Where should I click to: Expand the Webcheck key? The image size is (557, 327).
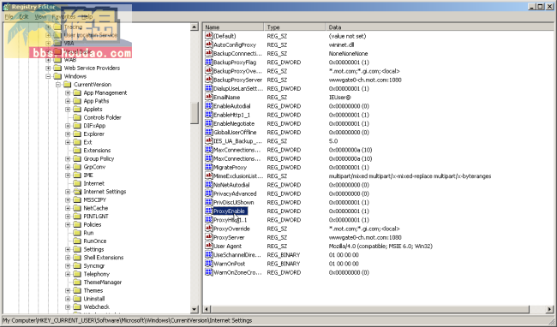(x=68, y=306)
